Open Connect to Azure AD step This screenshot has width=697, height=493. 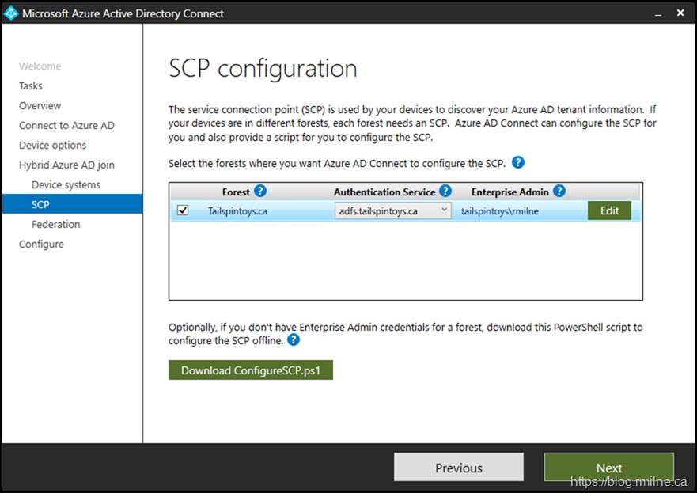[66, 125]
